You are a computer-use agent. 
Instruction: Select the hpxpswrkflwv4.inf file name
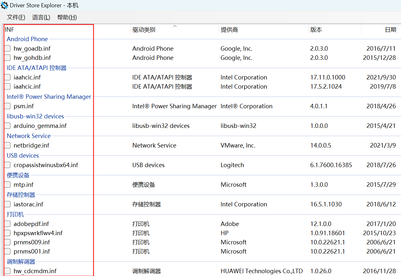[38, 233]
